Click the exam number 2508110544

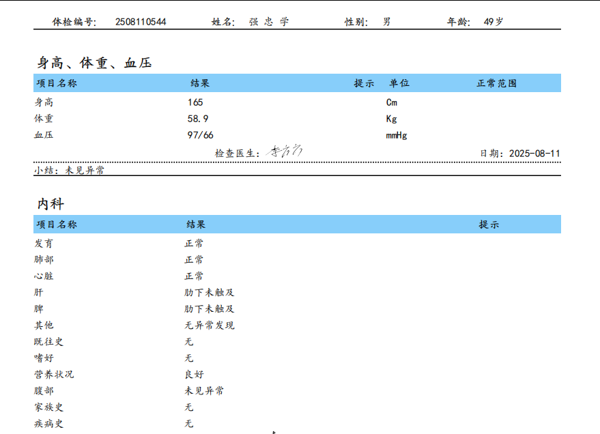(141, 22)
